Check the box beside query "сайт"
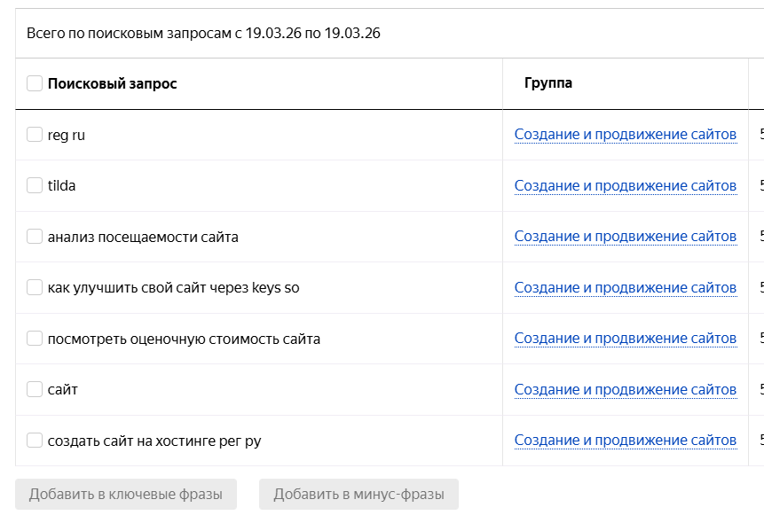Image resolution: width=764 pixels, height=523 pixels. point(35,389)
